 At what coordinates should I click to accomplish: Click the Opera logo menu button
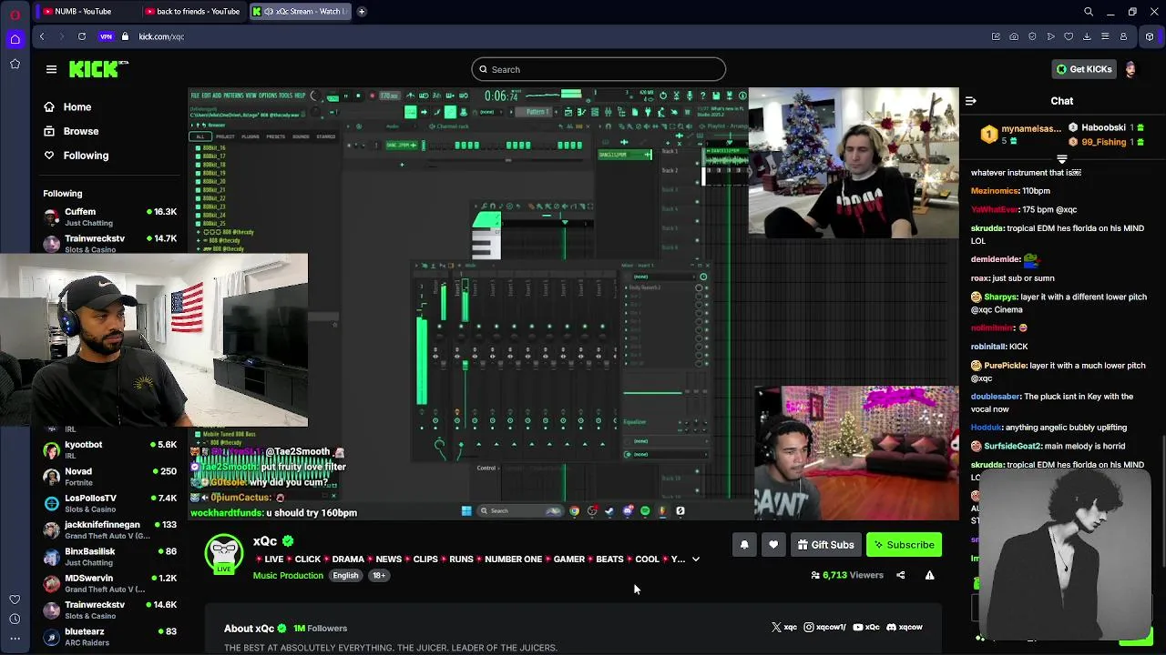(x=15, y=12)
